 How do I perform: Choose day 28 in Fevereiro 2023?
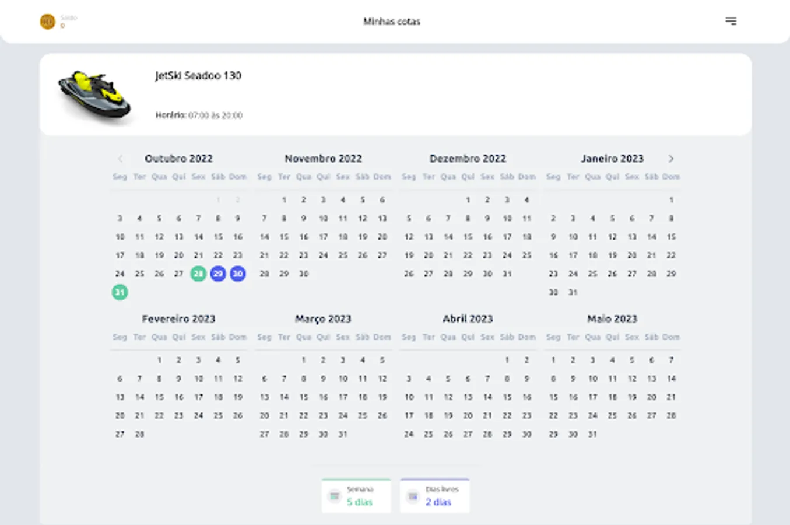coord(139,434)
